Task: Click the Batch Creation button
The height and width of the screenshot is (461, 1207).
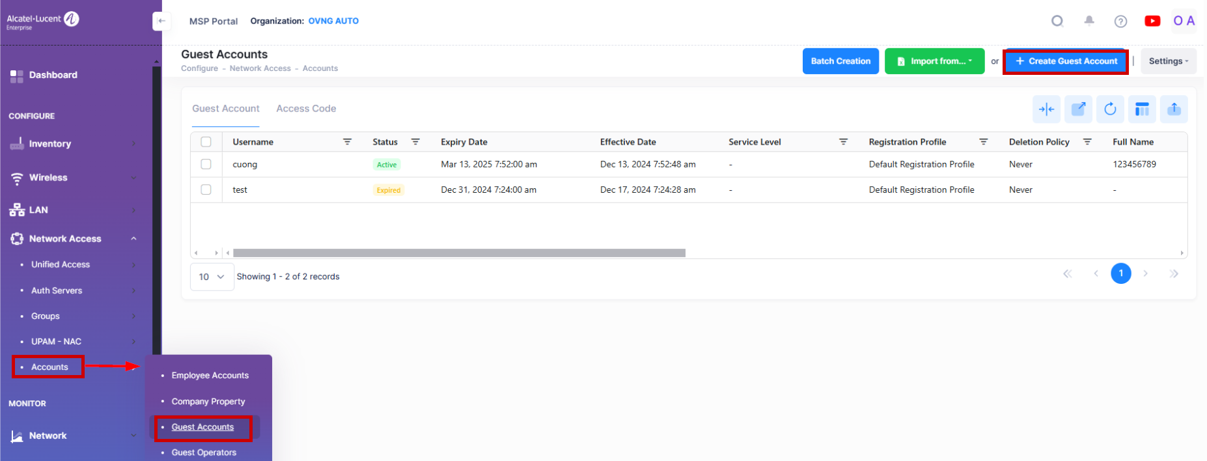Action: (840, 61)
